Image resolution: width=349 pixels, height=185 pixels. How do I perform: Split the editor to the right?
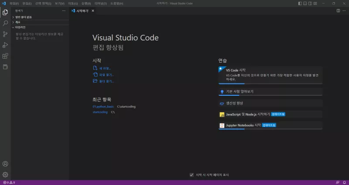pyautogui.click(x=338, y=10)
